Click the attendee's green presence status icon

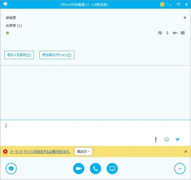pos(8,33)
